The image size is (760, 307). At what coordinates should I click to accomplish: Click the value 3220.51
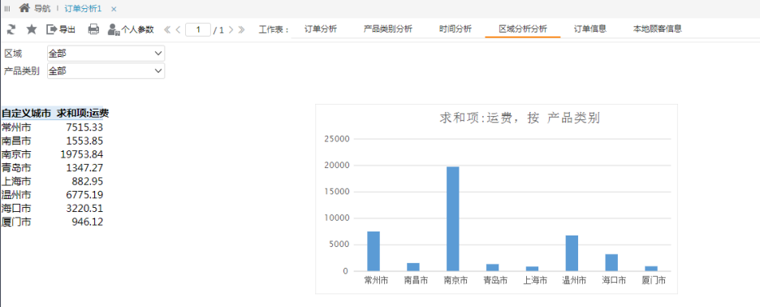[x=84, y=209]
